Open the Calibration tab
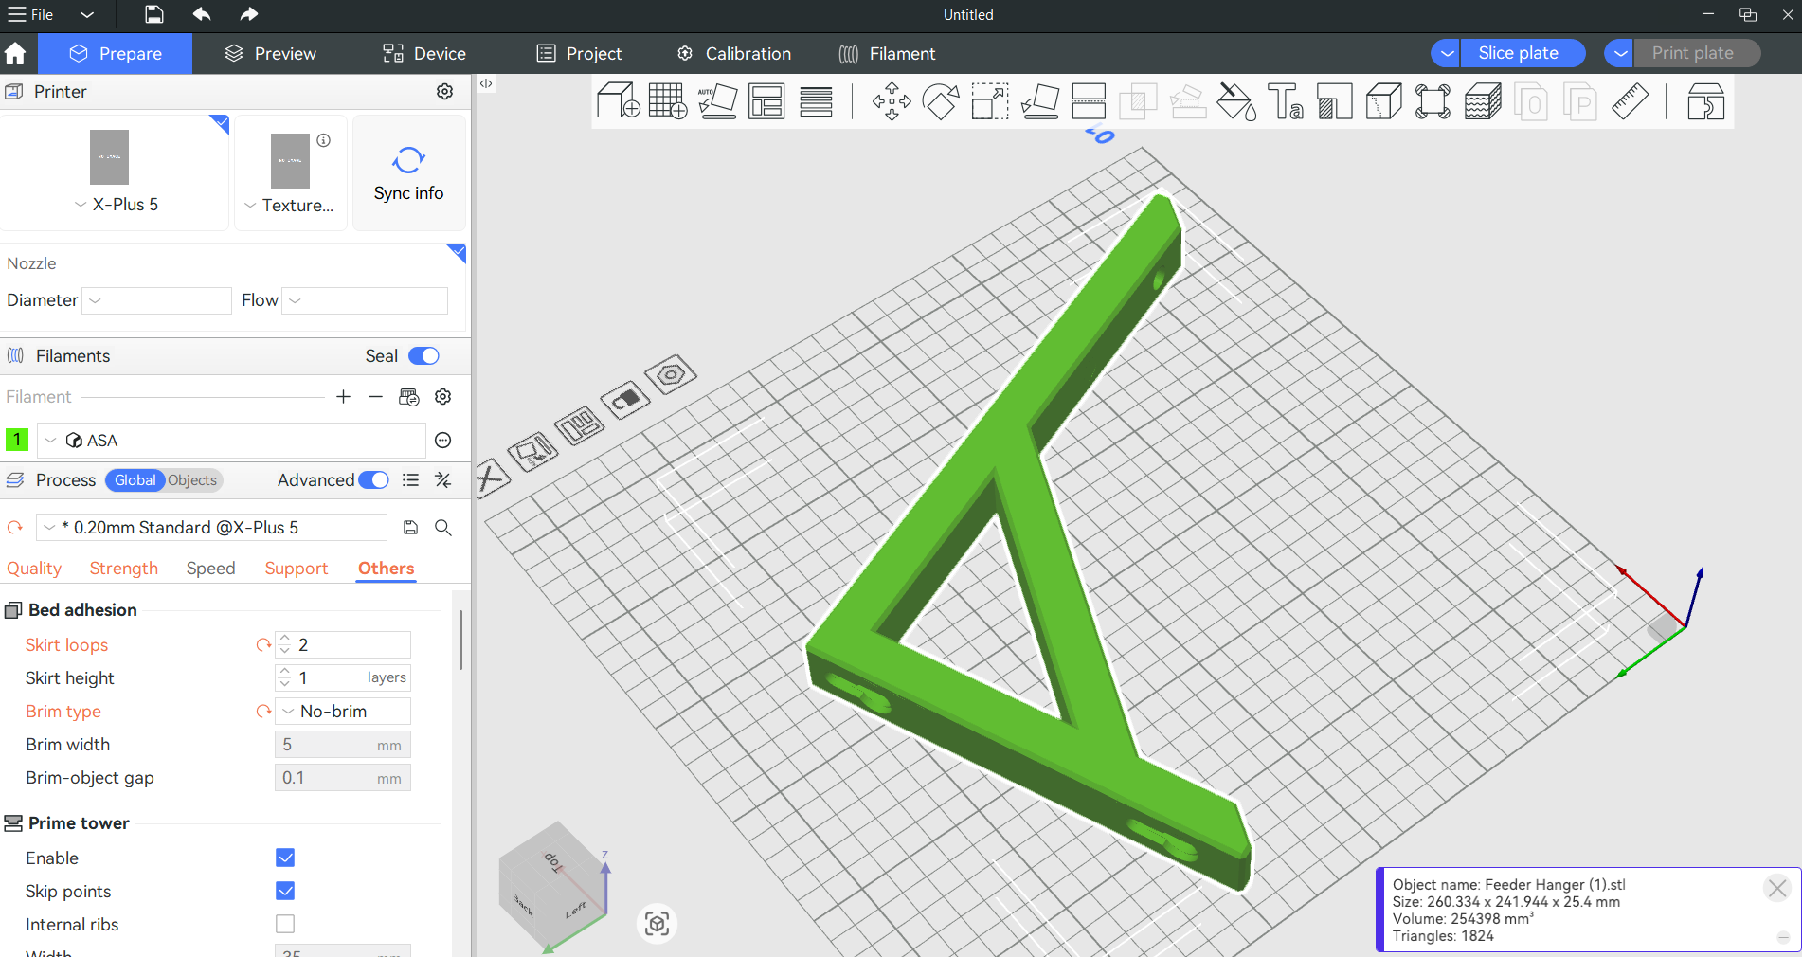Viewport: 1802px width, 957px height. coord(734,54)
